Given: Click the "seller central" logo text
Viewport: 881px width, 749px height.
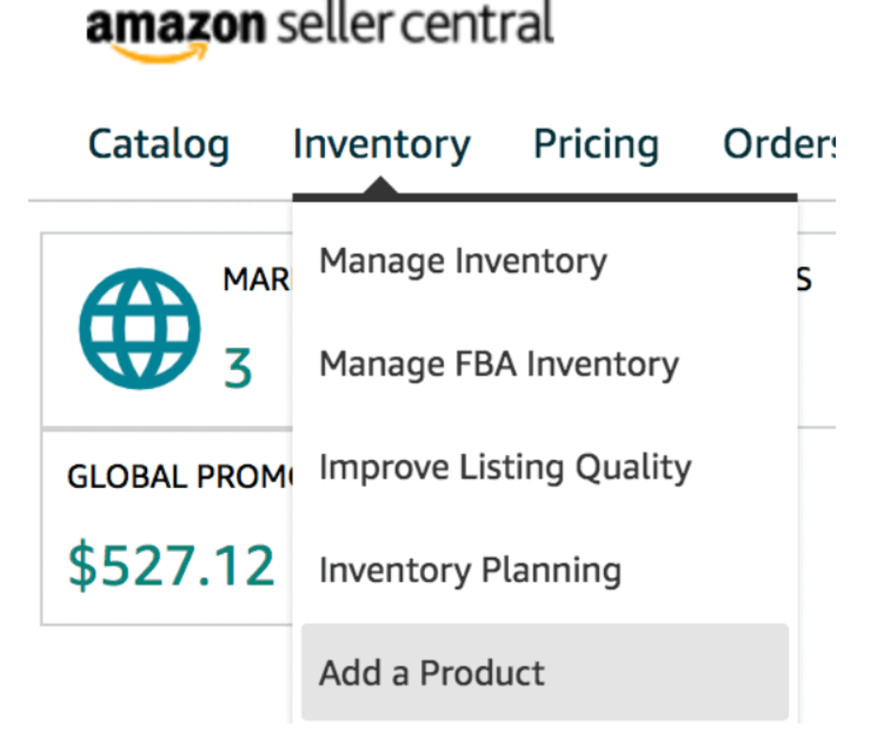Looking at the screenshot, I should [414, 25].
